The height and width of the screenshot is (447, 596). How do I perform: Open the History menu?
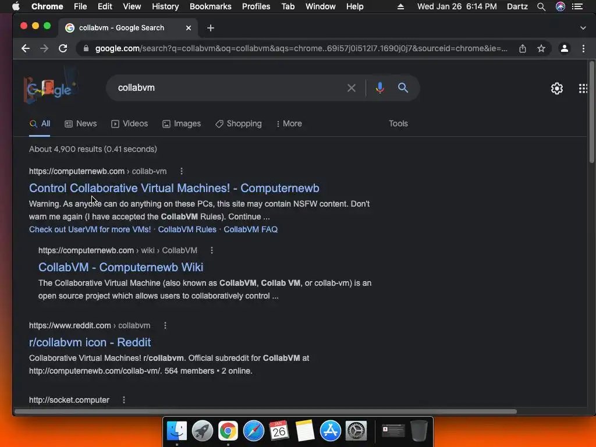coord(165,6)
